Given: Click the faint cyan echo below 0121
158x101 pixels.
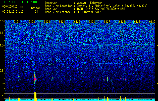Looking at the screenshot, I should (x=19, y=77).
